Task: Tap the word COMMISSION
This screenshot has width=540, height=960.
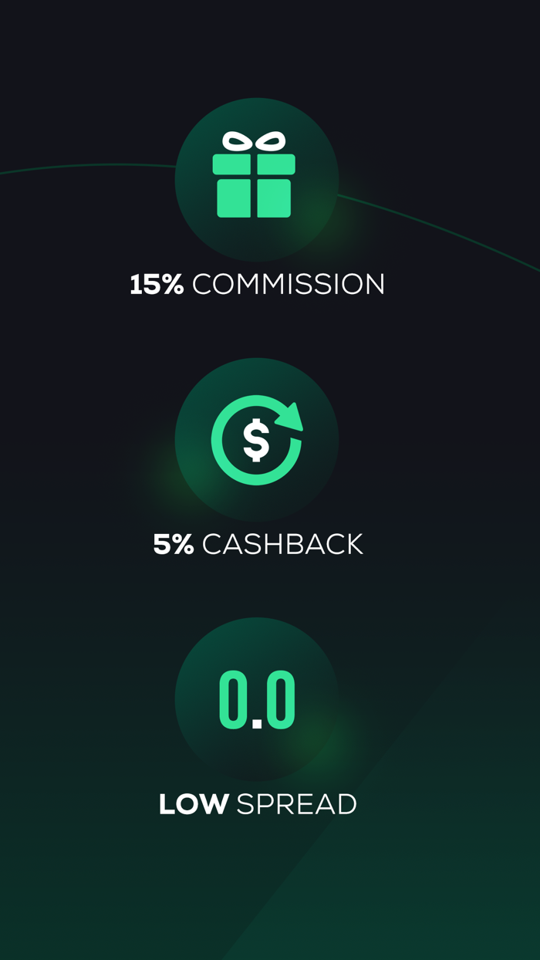Action: tap(289, 285)
